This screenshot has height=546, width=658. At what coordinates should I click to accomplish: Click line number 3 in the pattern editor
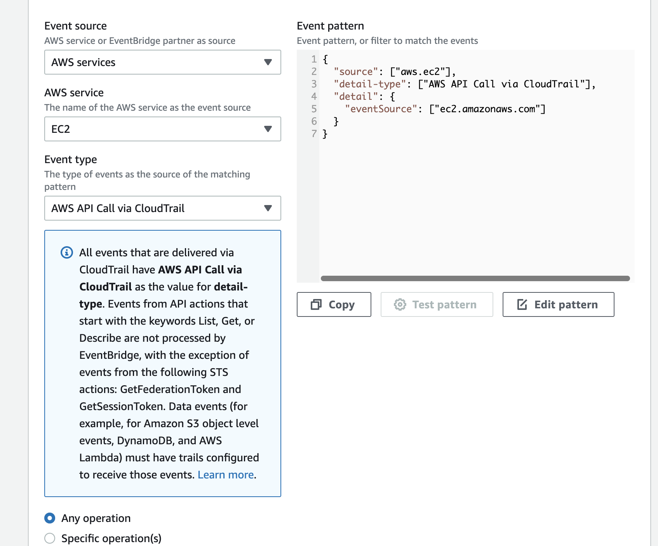point(313,84)
